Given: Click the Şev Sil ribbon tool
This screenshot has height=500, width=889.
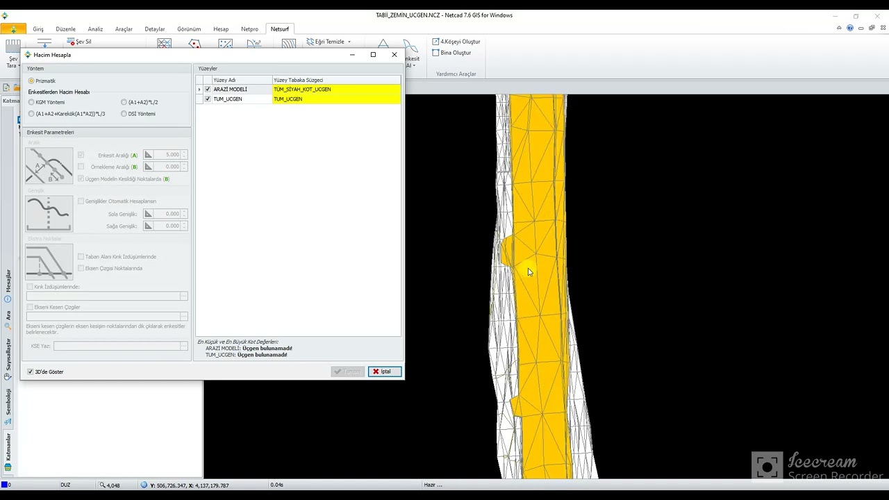Looking at the screenshot, I should pos(79,42).
